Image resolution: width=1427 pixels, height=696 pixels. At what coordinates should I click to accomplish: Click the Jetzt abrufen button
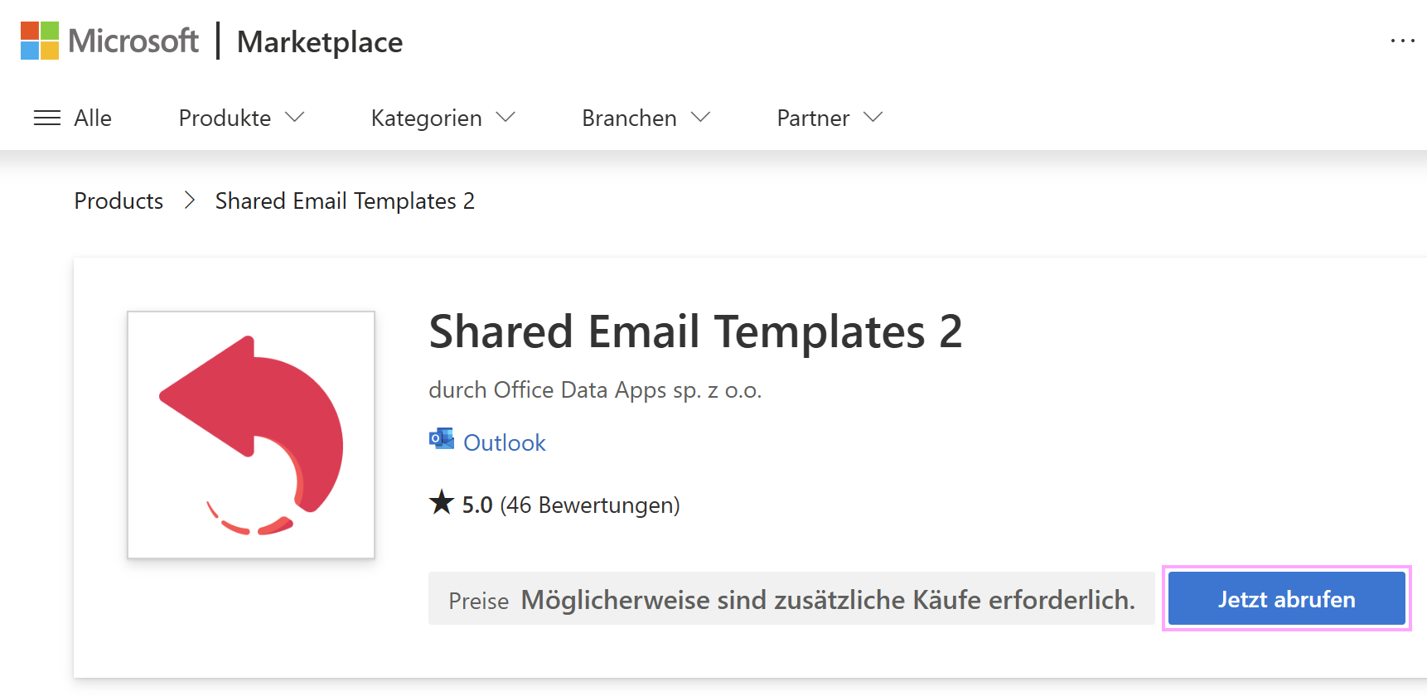1286,598
